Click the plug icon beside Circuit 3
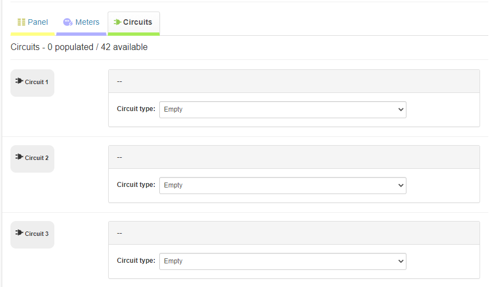Viewport: 496px width, 287px height. (x=19, y=233)
